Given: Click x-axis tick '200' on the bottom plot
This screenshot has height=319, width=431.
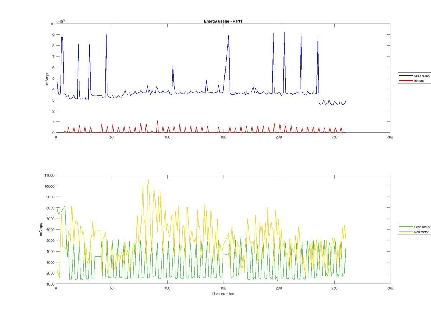Looking at the screenshot, I should point(279,288).
